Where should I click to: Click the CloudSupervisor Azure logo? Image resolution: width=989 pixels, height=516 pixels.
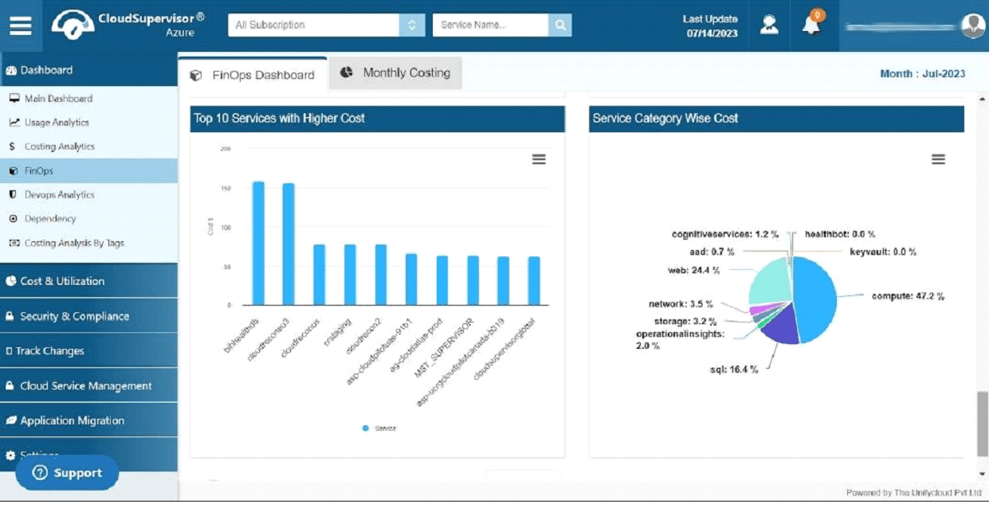(x=128, y=25)
